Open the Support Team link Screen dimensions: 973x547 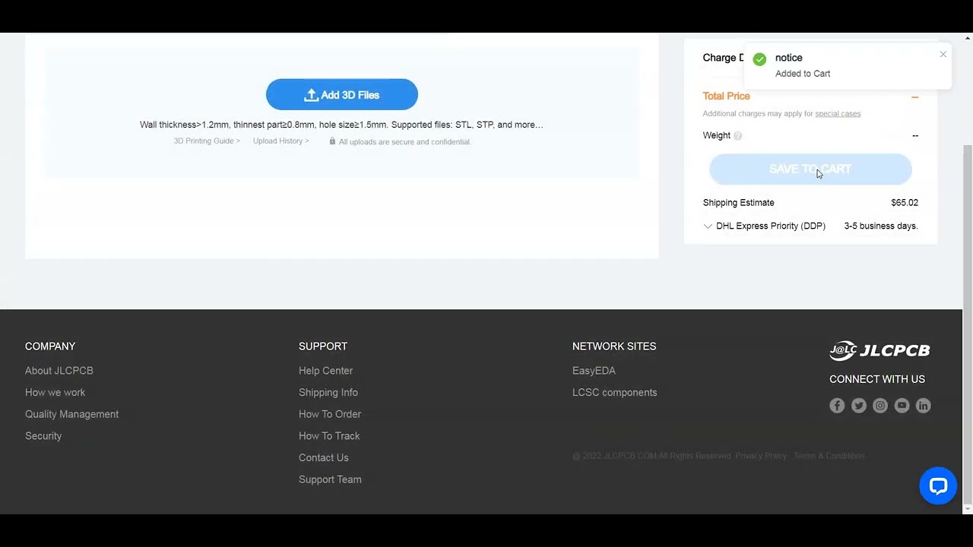pyautogui.click(x=330, y=479)
